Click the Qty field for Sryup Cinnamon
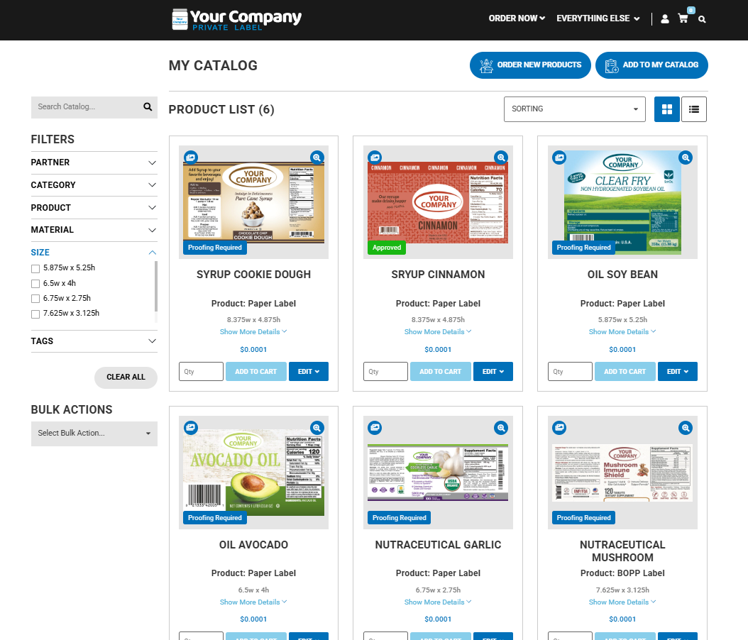 [385, 372]
